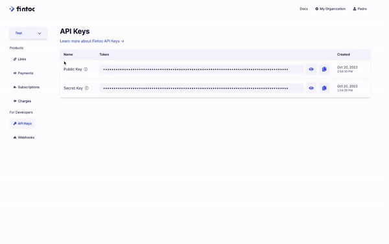
Task: Click Public Key created date Oct 20, 2023
Action: click(348, 67)
